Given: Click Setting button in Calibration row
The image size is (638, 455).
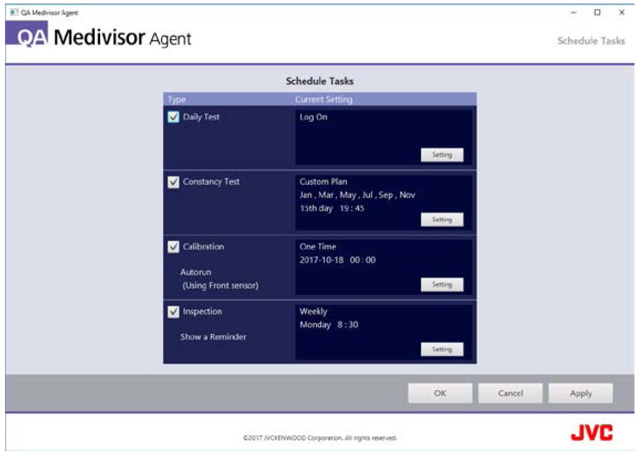Looking at the screenshot, I should [x=442, y=285].
